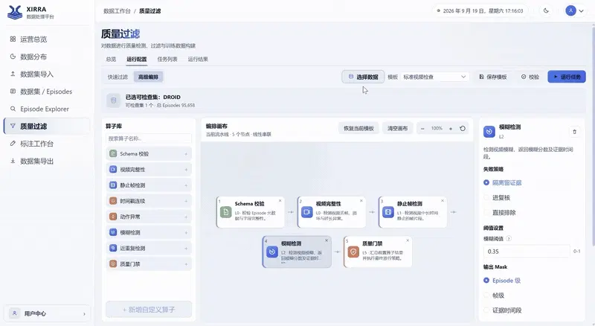Switch to the 总览 tab

coord(111,60)
